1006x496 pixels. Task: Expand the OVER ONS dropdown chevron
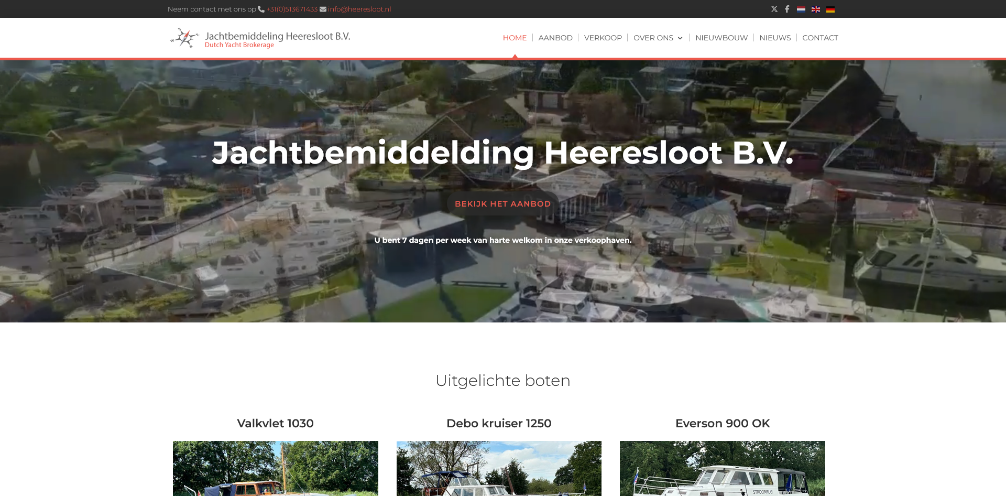coord(680,38)
